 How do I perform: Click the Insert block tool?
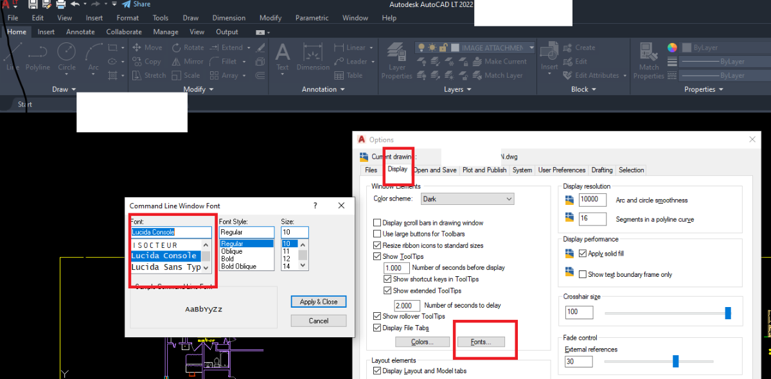(x=549, y=57)
